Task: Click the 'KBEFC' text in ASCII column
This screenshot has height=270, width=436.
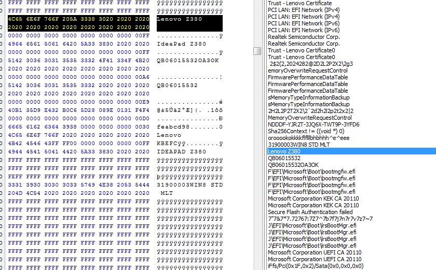Action: [167, 143]
